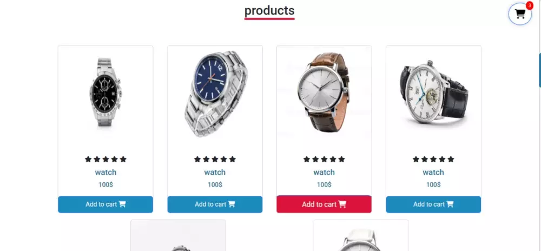Click the watch title under blue dial watch
The width and height of the screenshot is (541, 251).
(x=215, y=172)
